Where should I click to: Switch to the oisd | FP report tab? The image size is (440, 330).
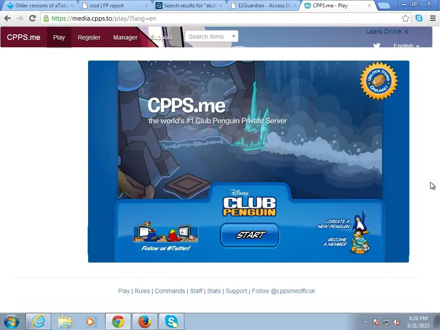point(115,5)
